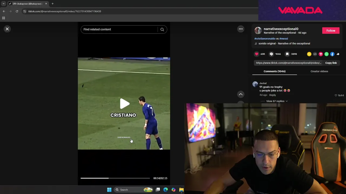Play the paused Cristiano video

point(125,104)
